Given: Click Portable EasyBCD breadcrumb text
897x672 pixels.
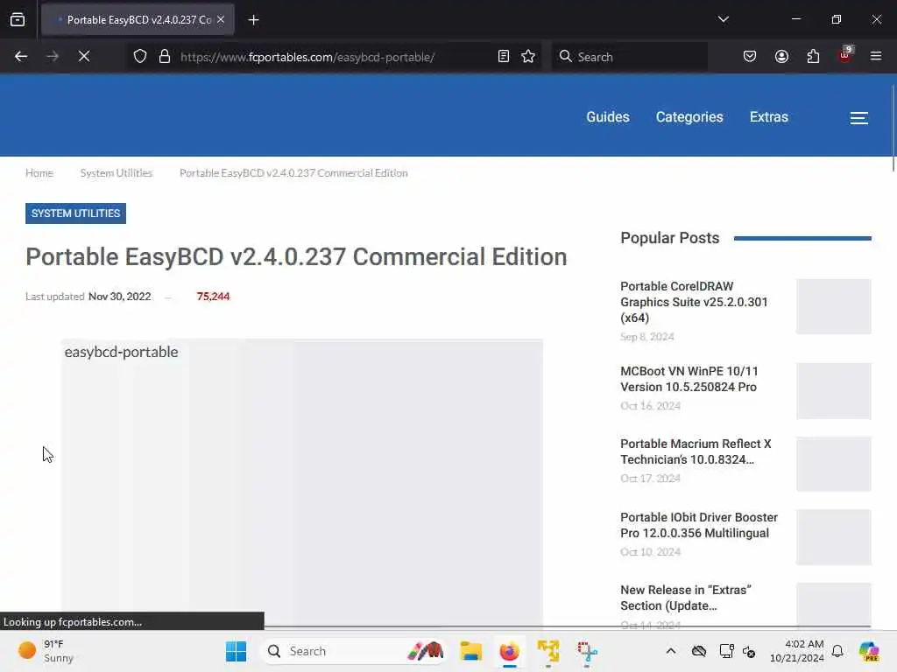Looking at the screenshot, I should (293, 172).
